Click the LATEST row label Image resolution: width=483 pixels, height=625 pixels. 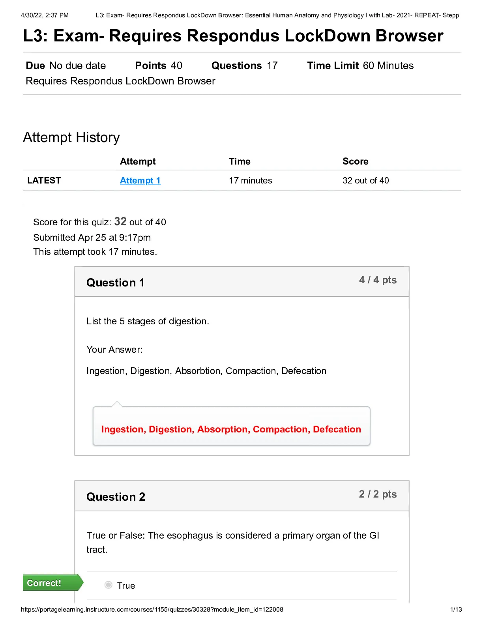(44, 180)
